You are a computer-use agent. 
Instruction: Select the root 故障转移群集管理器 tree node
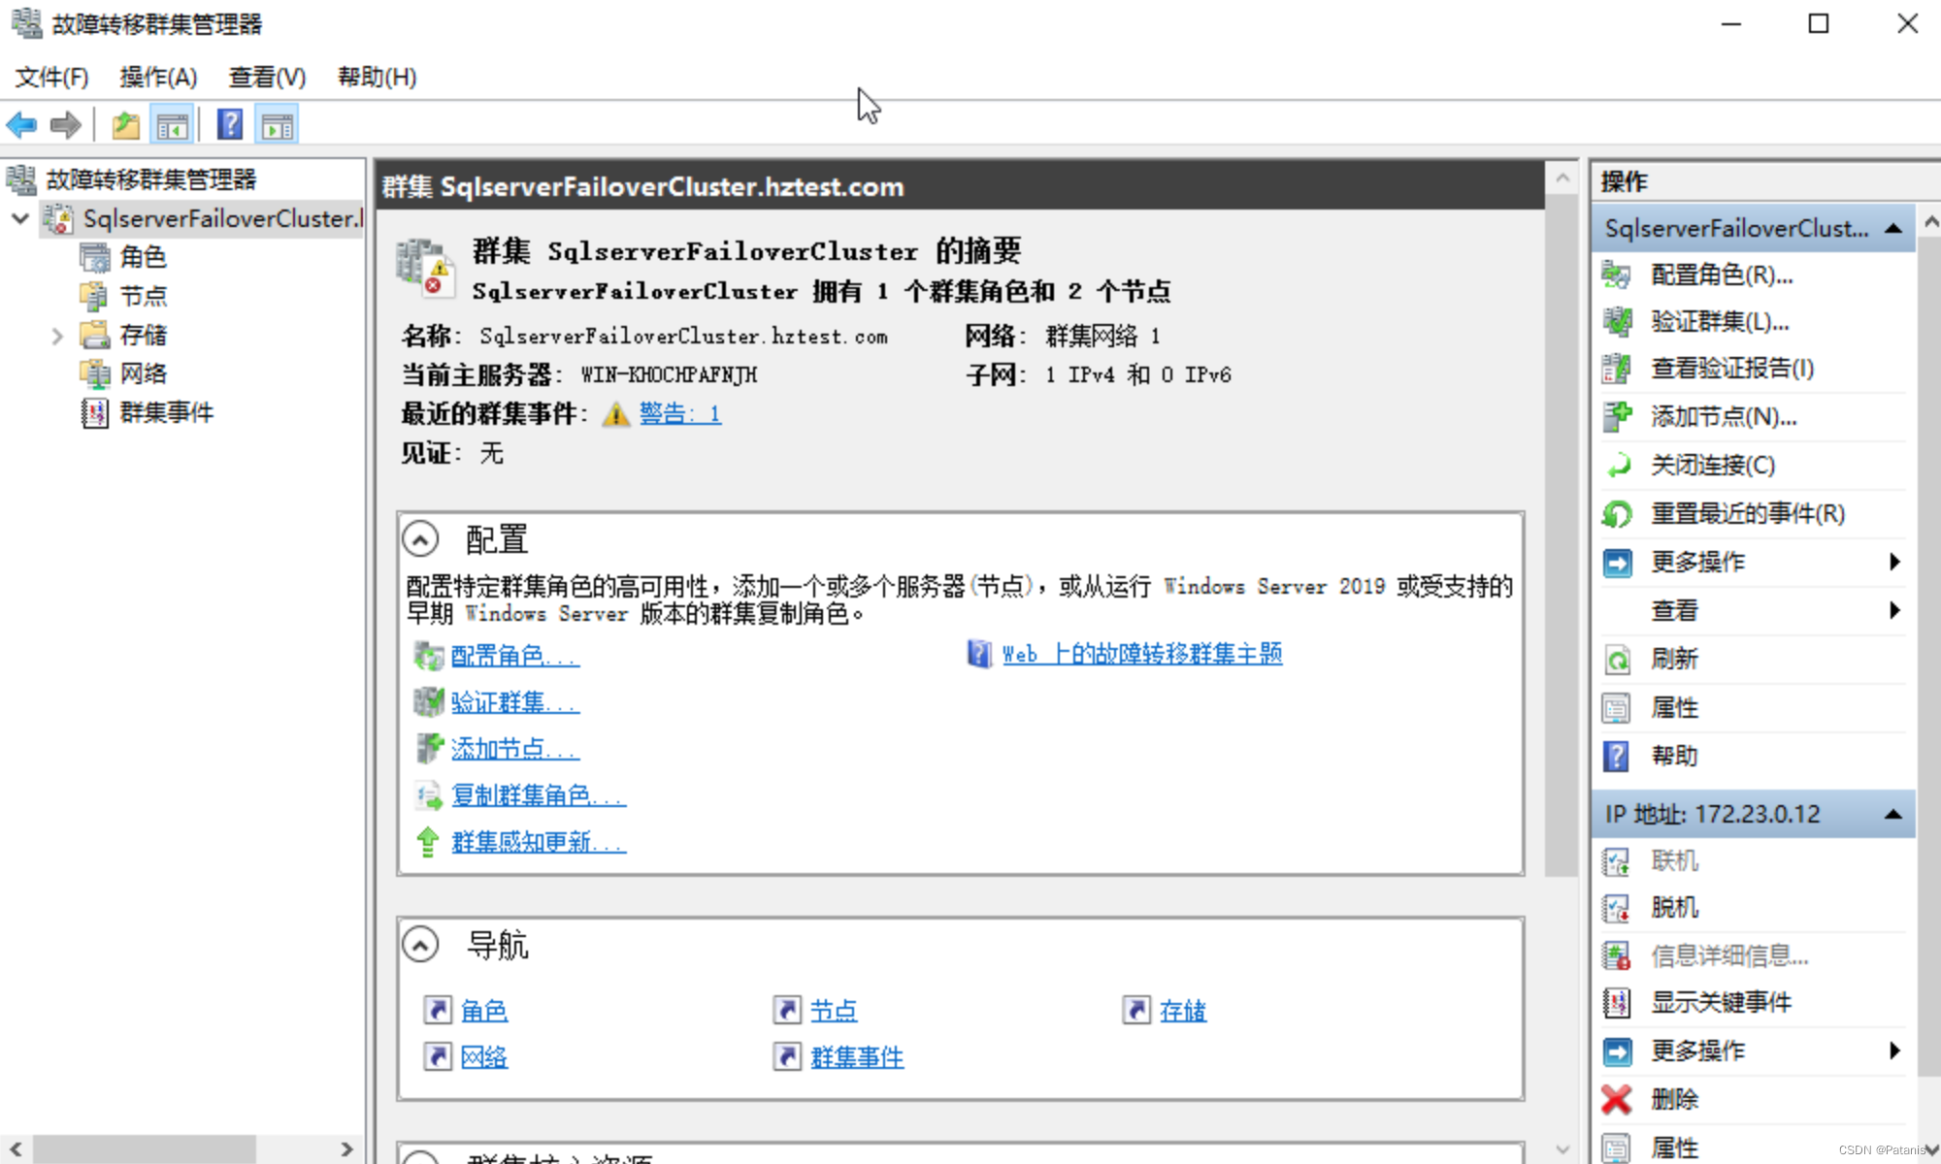(151, 179)
